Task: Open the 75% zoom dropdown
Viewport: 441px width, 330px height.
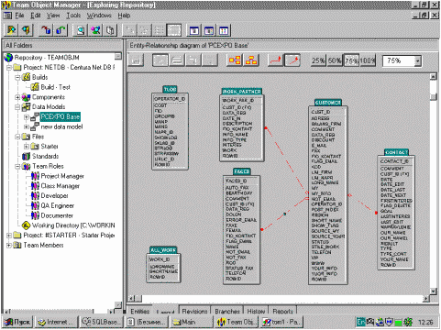Action: (417, 60)
